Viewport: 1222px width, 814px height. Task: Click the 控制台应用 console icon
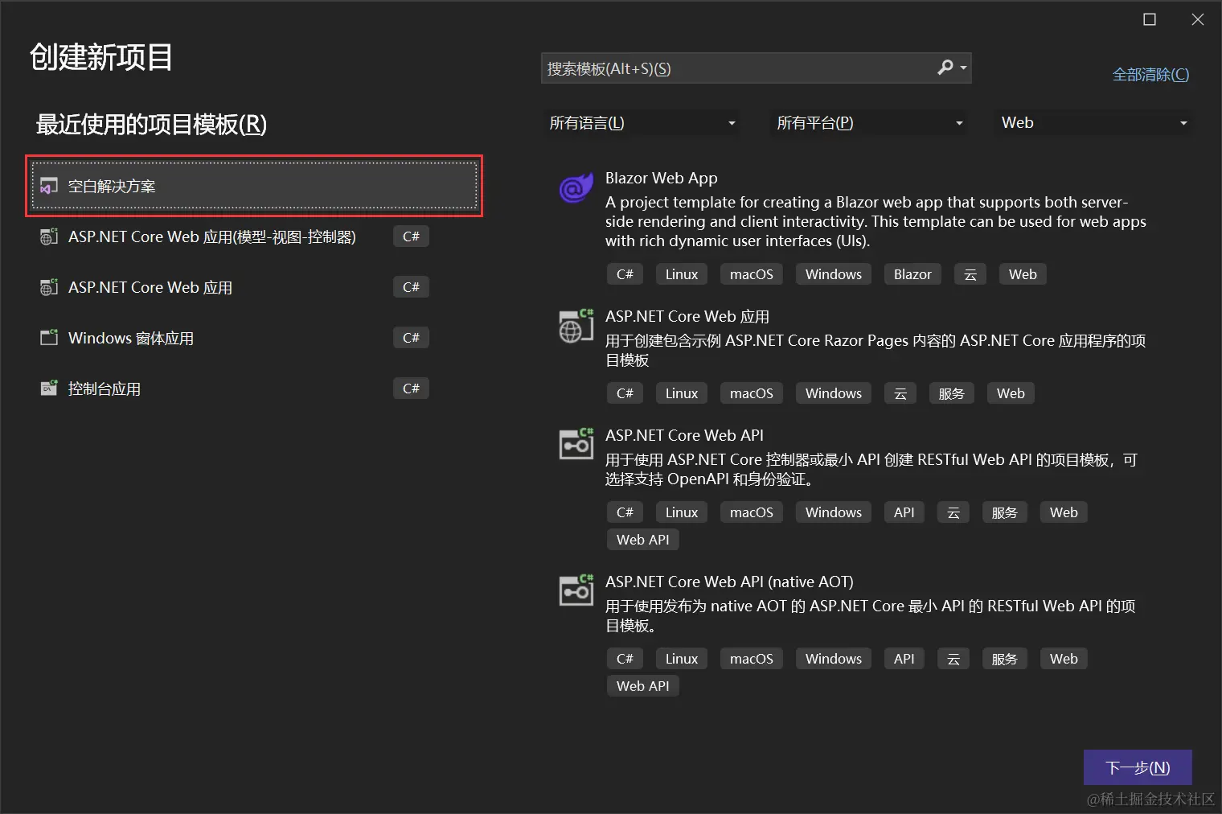coord(49,388)
